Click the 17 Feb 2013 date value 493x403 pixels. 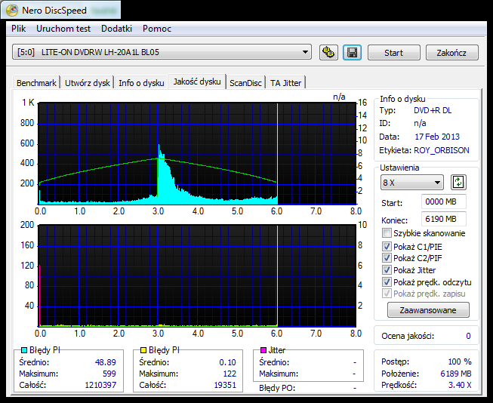[437, 137]
